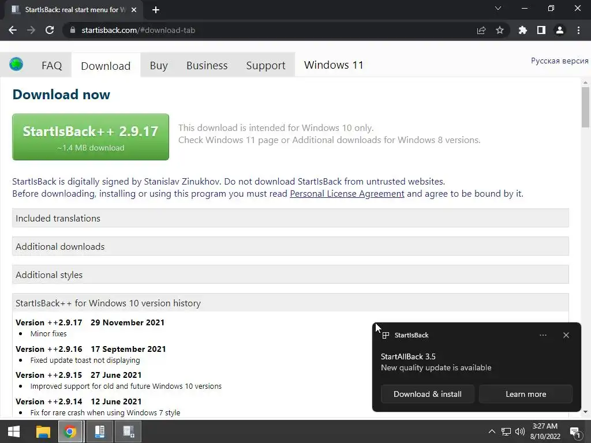Download StartIsBack++ 2.9.17 green button

pos(91,137)
